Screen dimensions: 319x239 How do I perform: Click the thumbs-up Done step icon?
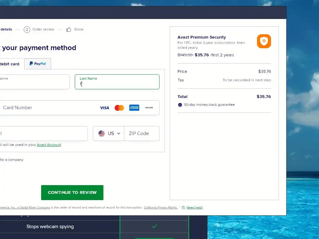[69, 30]
